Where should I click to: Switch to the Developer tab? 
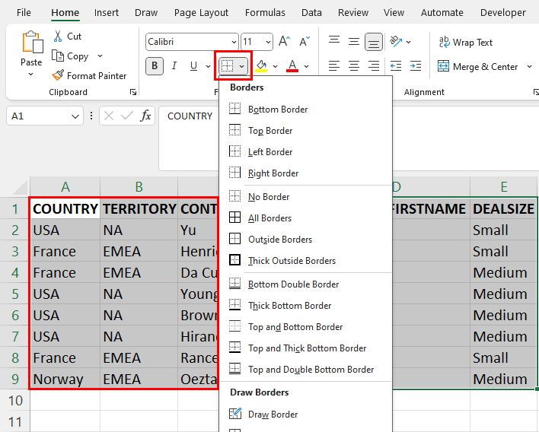[503, 13]
